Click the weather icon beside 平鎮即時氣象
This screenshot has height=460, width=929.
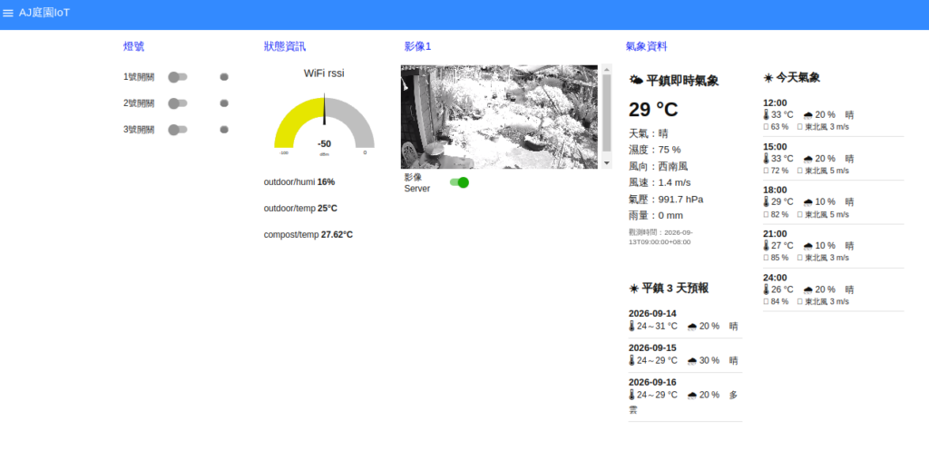[636, 80]
